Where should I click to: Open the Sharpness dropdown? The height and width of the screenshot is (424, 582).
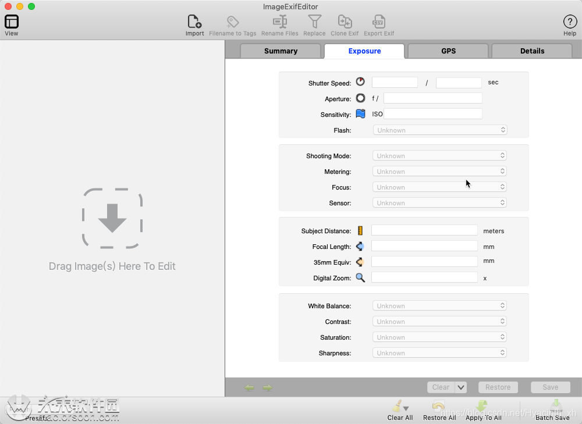[439, 353]
